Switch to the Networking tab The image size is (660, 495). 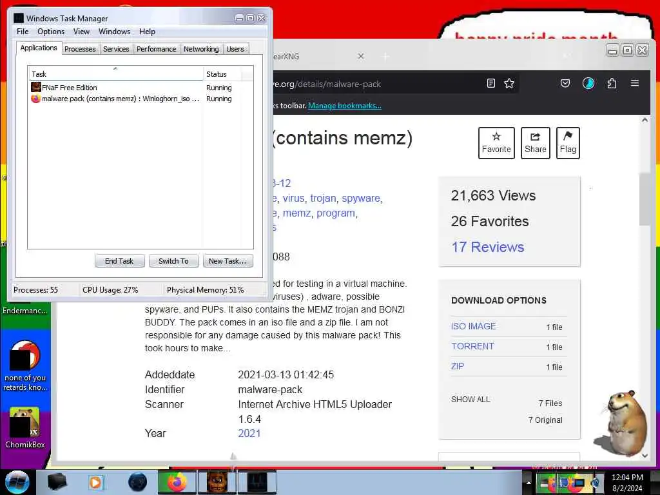201,49
